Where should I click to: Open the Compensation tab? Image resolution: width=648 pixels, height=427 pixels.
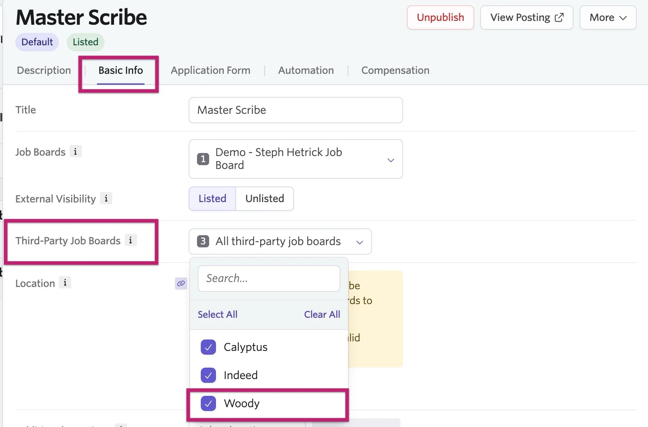(395, 70)
